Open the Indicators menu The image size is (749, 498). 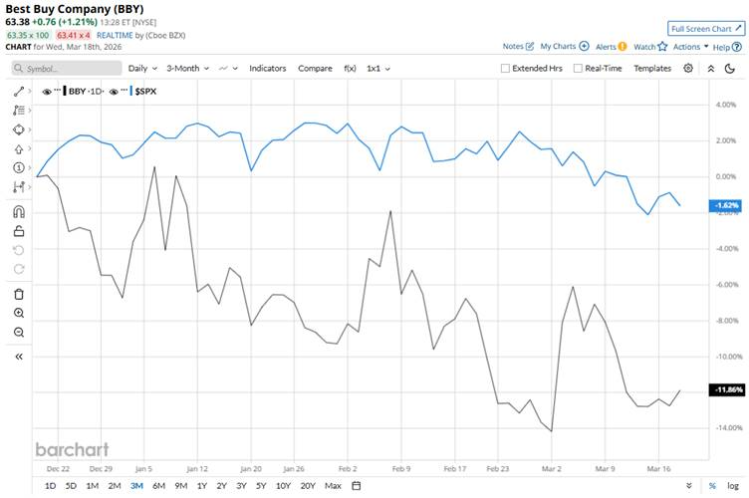(x=267, y=69)
